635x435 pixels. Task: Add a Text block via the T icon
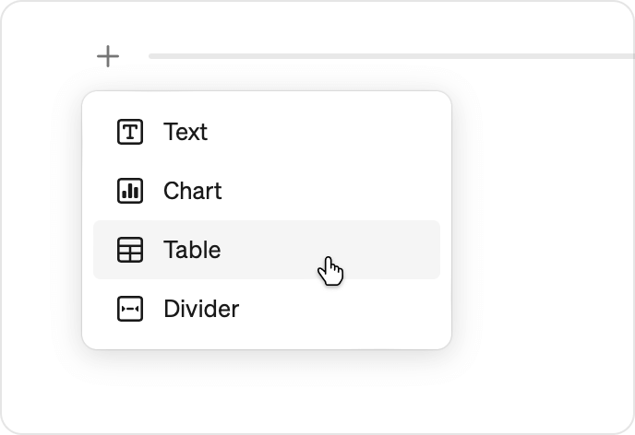[x=130, y=132]
